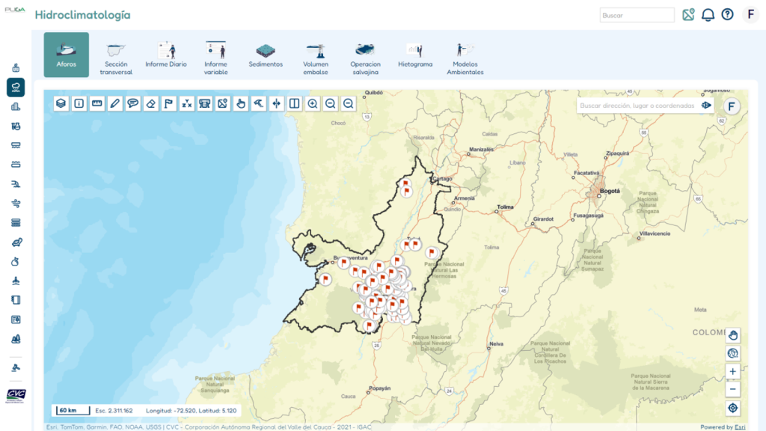Open the buildings sidebar icon
The image size is (766, 431).
click(x=16, y=106)
